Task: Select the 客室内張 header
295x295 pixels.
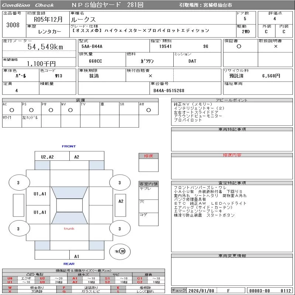Action: (x=148, y=184)
